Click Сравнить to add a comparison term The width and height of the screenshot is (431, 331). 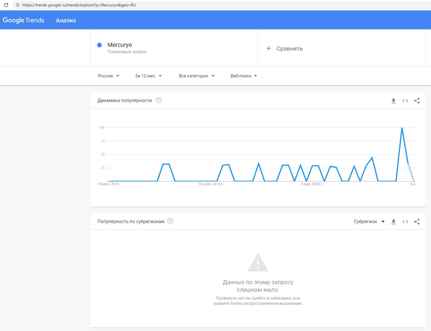285,49
